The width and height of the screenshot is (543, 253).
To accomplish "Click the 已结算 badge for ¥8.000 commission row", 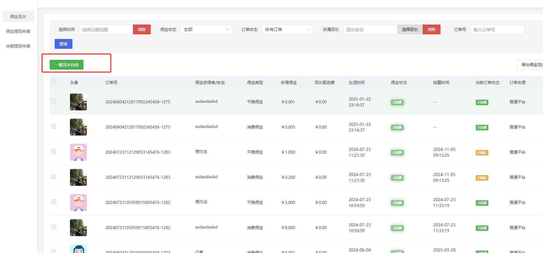I will (397, 228).
